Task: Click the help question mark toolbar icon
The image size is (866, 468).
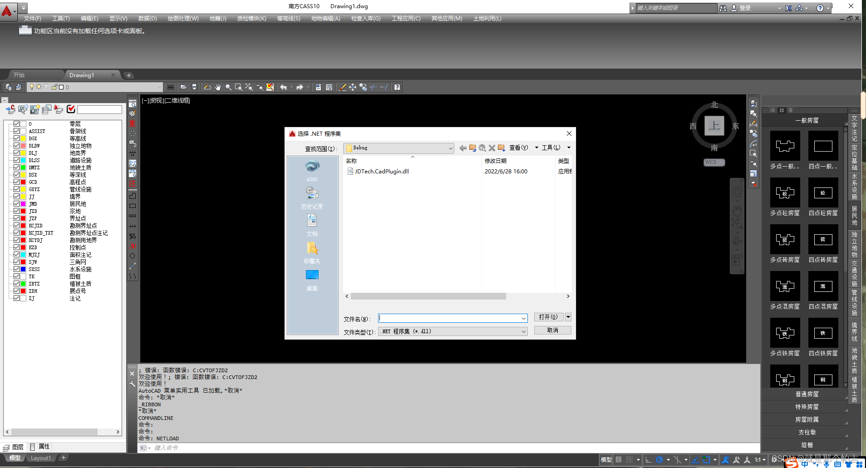Action: (397, 87)
